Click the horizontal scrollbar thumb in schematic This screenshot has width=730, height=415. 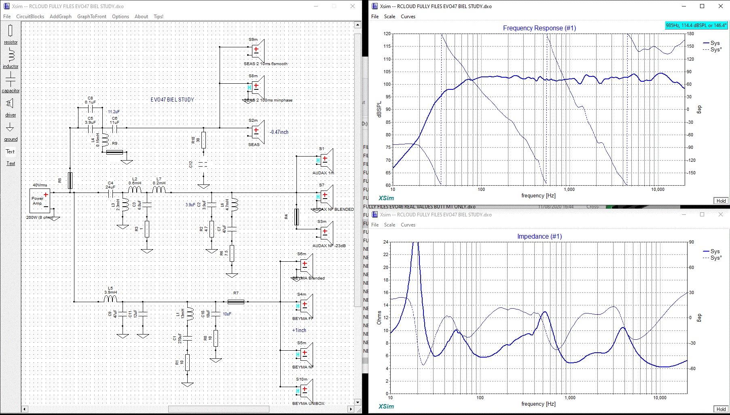click(219, 409)
